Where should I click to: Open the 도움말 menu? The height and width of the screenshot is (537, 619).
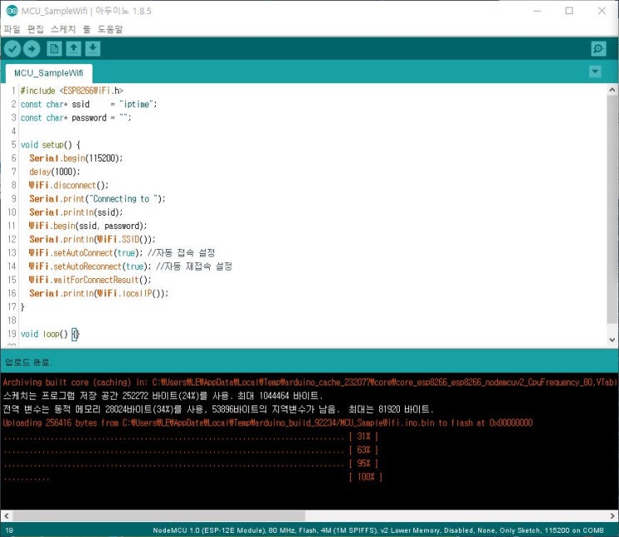110,29
